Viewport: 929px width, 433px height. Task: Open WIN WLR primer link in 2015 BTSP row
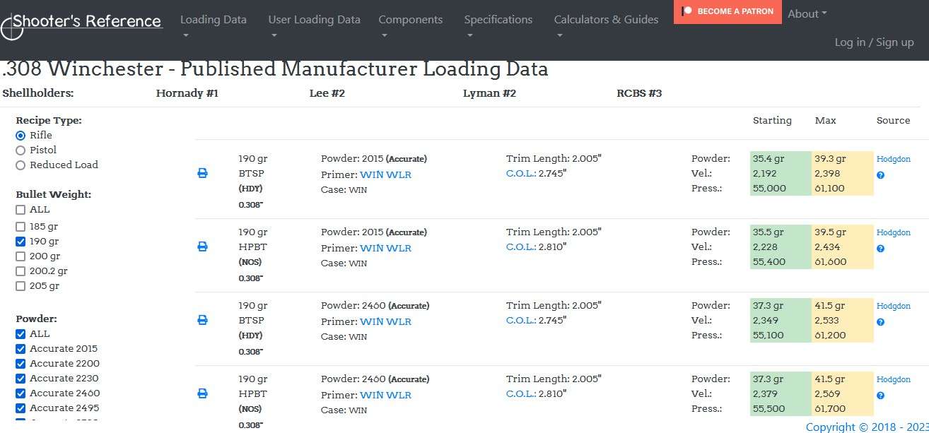[x=385, y=174]
